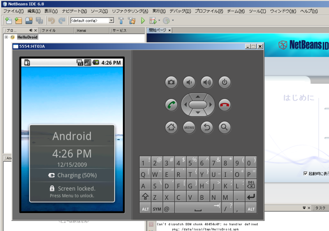Click the Profile Project icon
329x231 pixels.
point(167,20)
